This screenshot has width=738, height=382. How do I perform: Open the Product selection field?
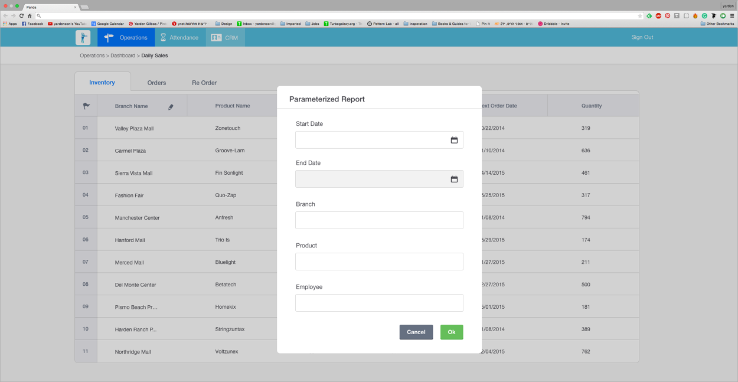(379, 261)
